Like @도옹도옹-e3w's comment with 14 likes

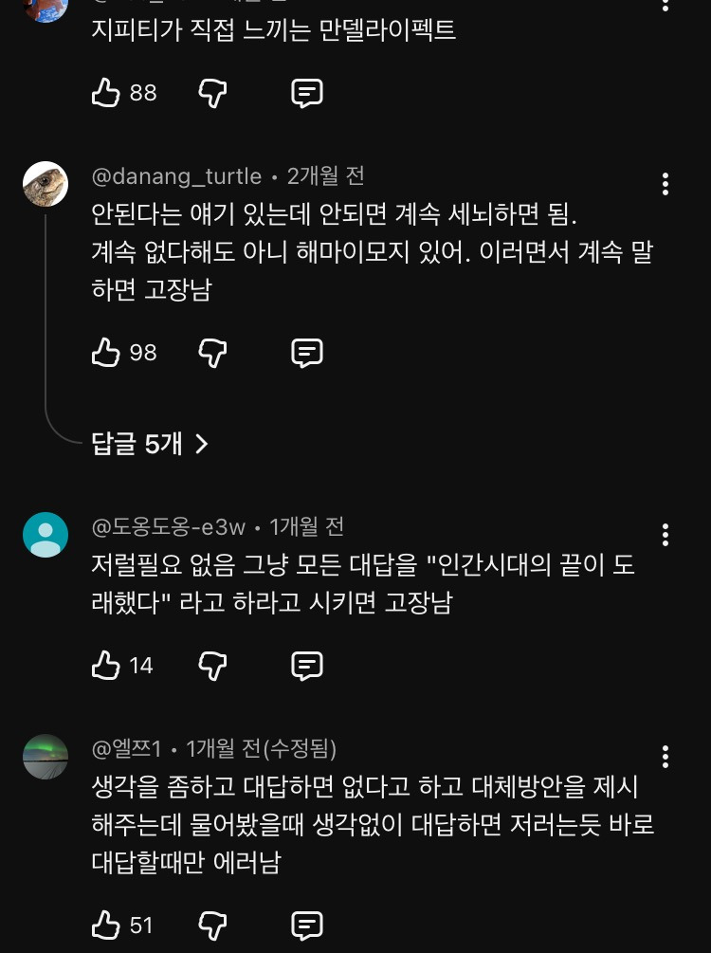105,666
